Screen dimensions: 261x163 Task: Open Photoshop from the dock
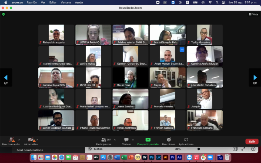tap(152, 157)
